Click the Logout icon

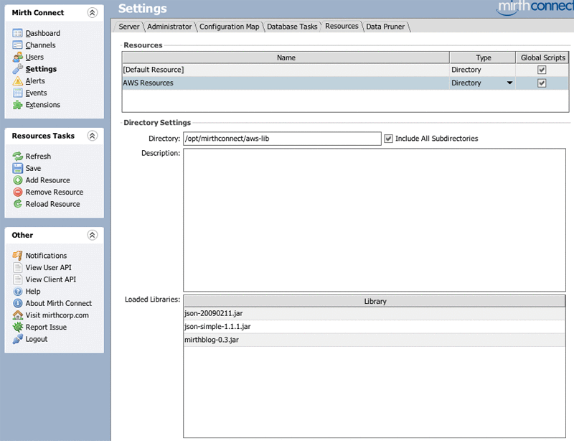pos(17,339)
